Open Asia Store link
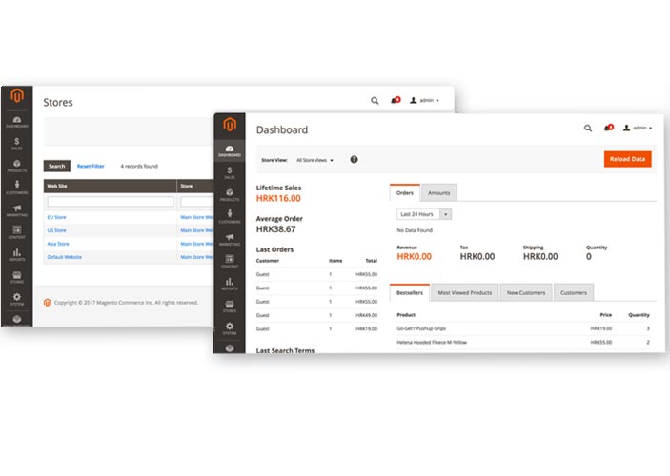Screen dimensions: 670x476 58,244
